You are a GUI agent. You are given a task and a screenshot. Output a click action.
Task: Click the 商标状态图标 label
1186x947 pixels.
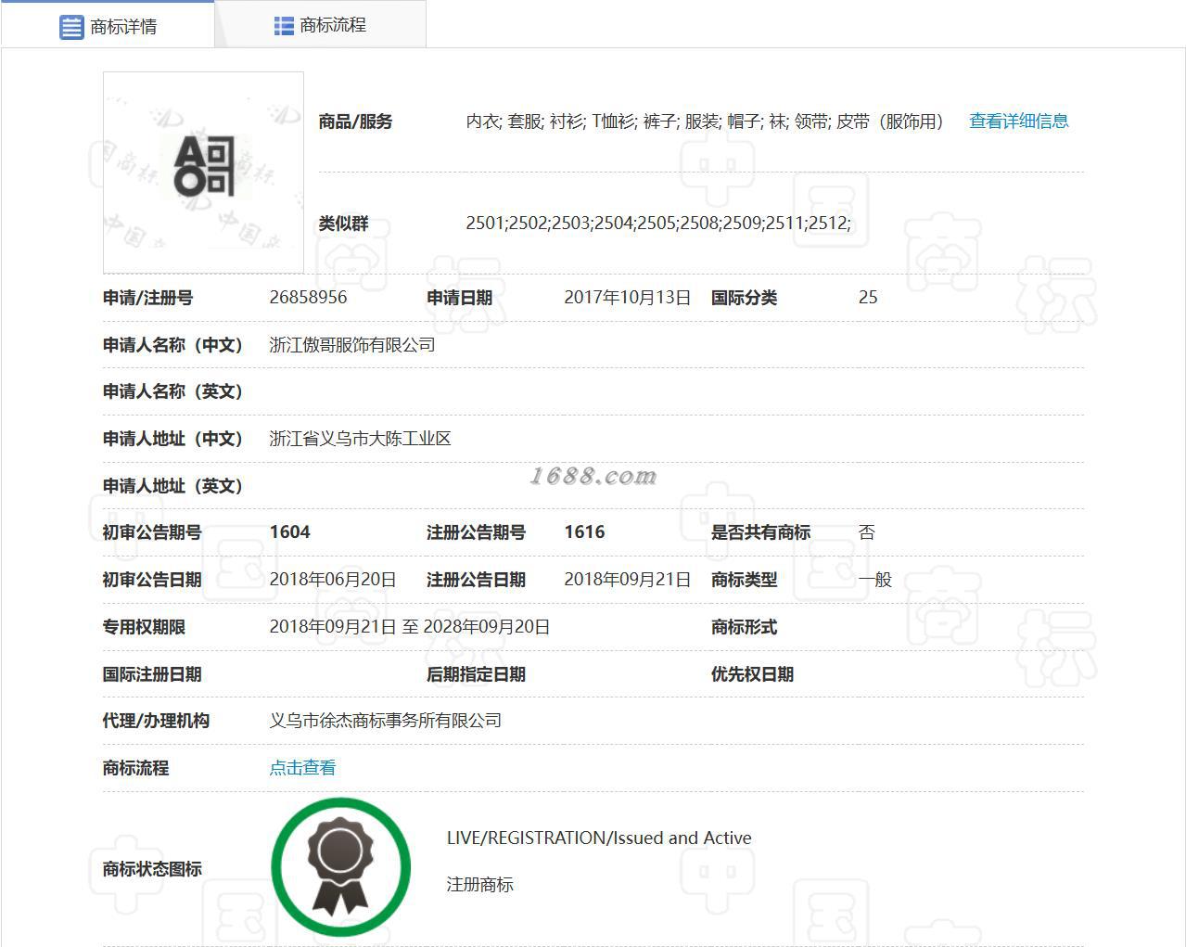tap(152, 869)
